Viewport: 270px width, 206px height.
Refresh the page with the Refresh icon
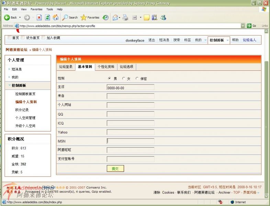coord(47,18)
